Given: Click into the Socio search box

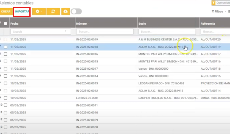Looking at the screenshot, I should [x=167, y=31].
